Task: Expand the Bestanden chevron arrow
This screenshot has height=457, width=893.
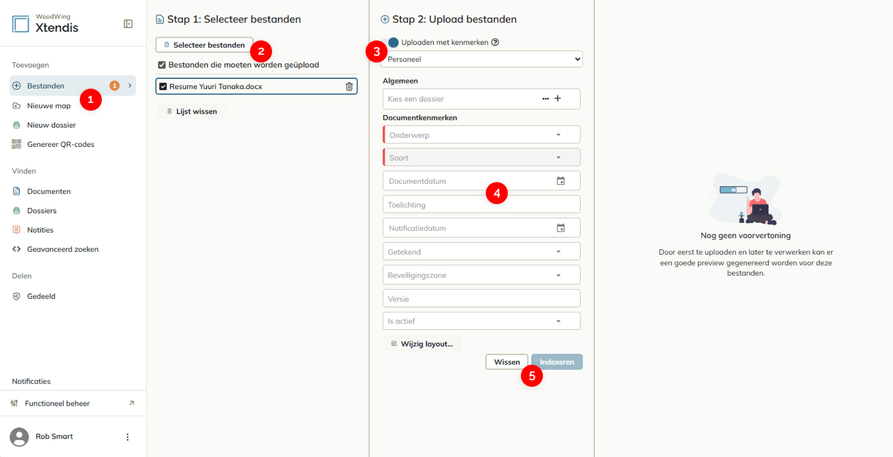Action: click(129, 86)
